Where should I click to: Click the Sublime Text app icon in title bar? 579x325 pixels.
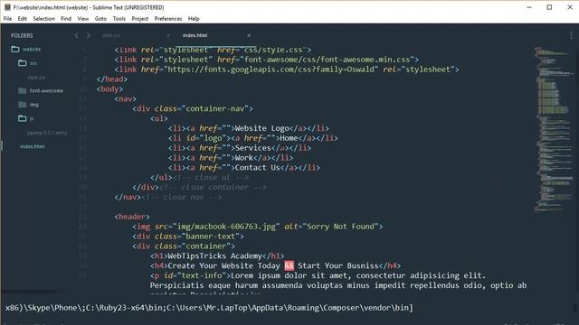(x=7, y=7)
